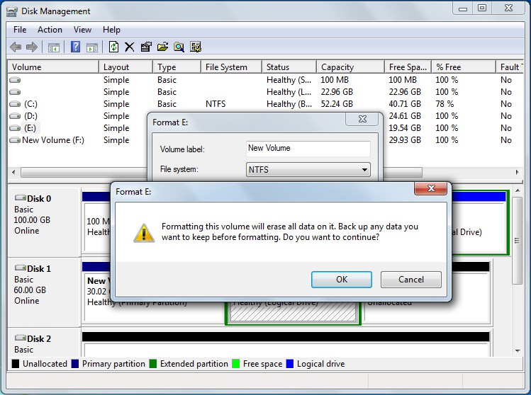This screenshot has width=531, height=395.
Task: Click the settings wizard toolbar icon
Action: tap(196, 47)
